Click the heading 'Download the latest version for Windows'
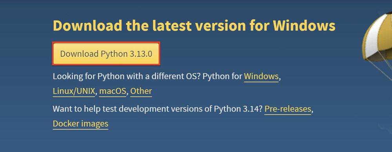 [194, 25]
